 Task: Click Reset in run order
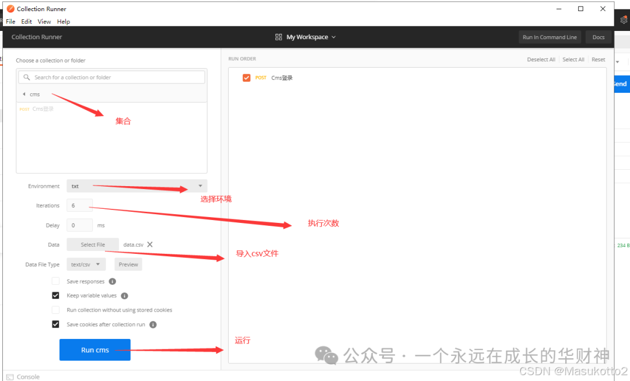click(598, 60)
